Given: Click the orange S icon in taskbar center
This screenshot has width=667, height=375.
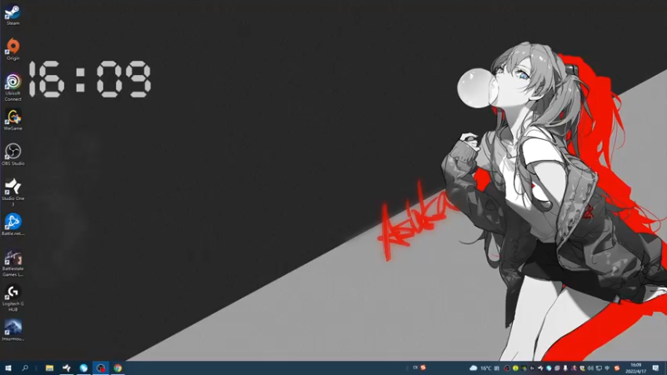Looking at the screenshot, I should tap(424, 367).
